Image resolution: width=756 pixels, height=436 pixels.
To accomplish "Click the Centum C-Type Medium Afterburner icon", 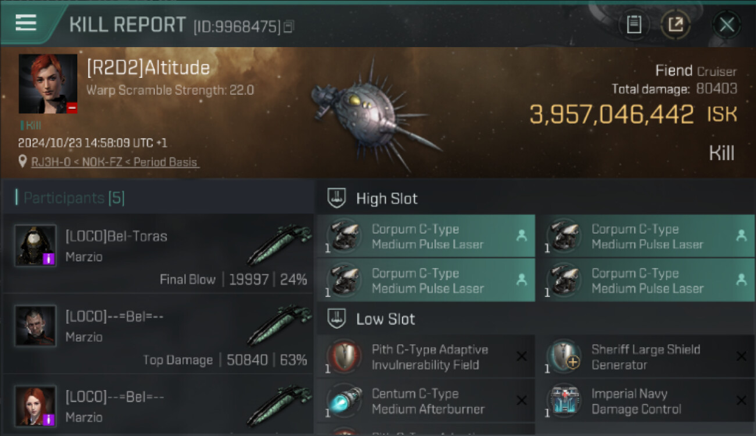I will [x=344, y=401].
